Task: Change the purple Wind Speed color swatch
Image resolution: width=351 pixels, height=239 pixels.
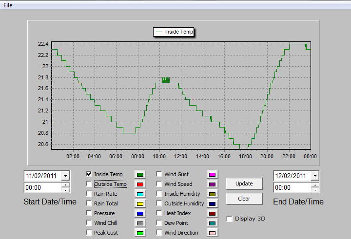Action: click(212, 184)
